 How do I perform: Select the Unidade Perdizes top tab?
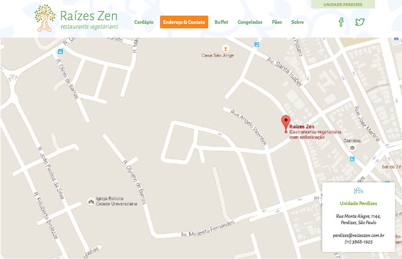pos(343,4)
